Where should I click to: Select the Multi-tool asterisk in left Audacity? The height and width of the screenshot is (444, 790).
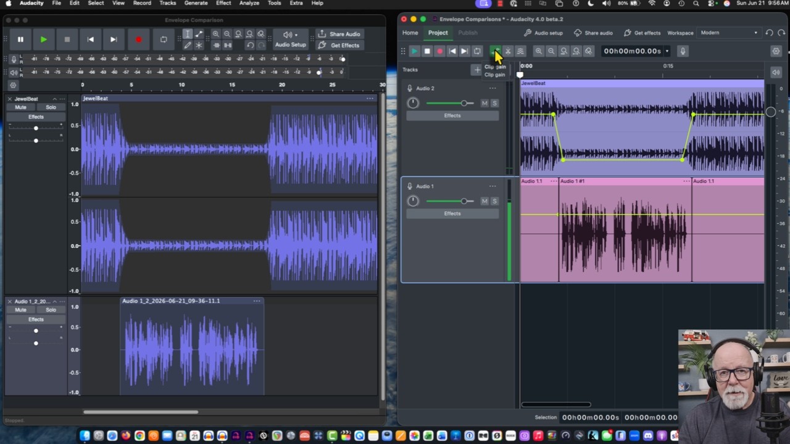click(199, 46)
